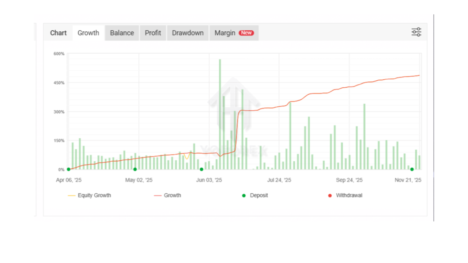Open the Margin tab
The image size is (468, 263).
(x=225, y=33)
